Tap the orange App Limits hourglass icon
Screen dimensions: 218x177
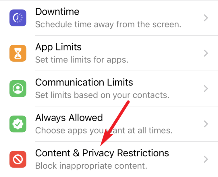(18, 53)
